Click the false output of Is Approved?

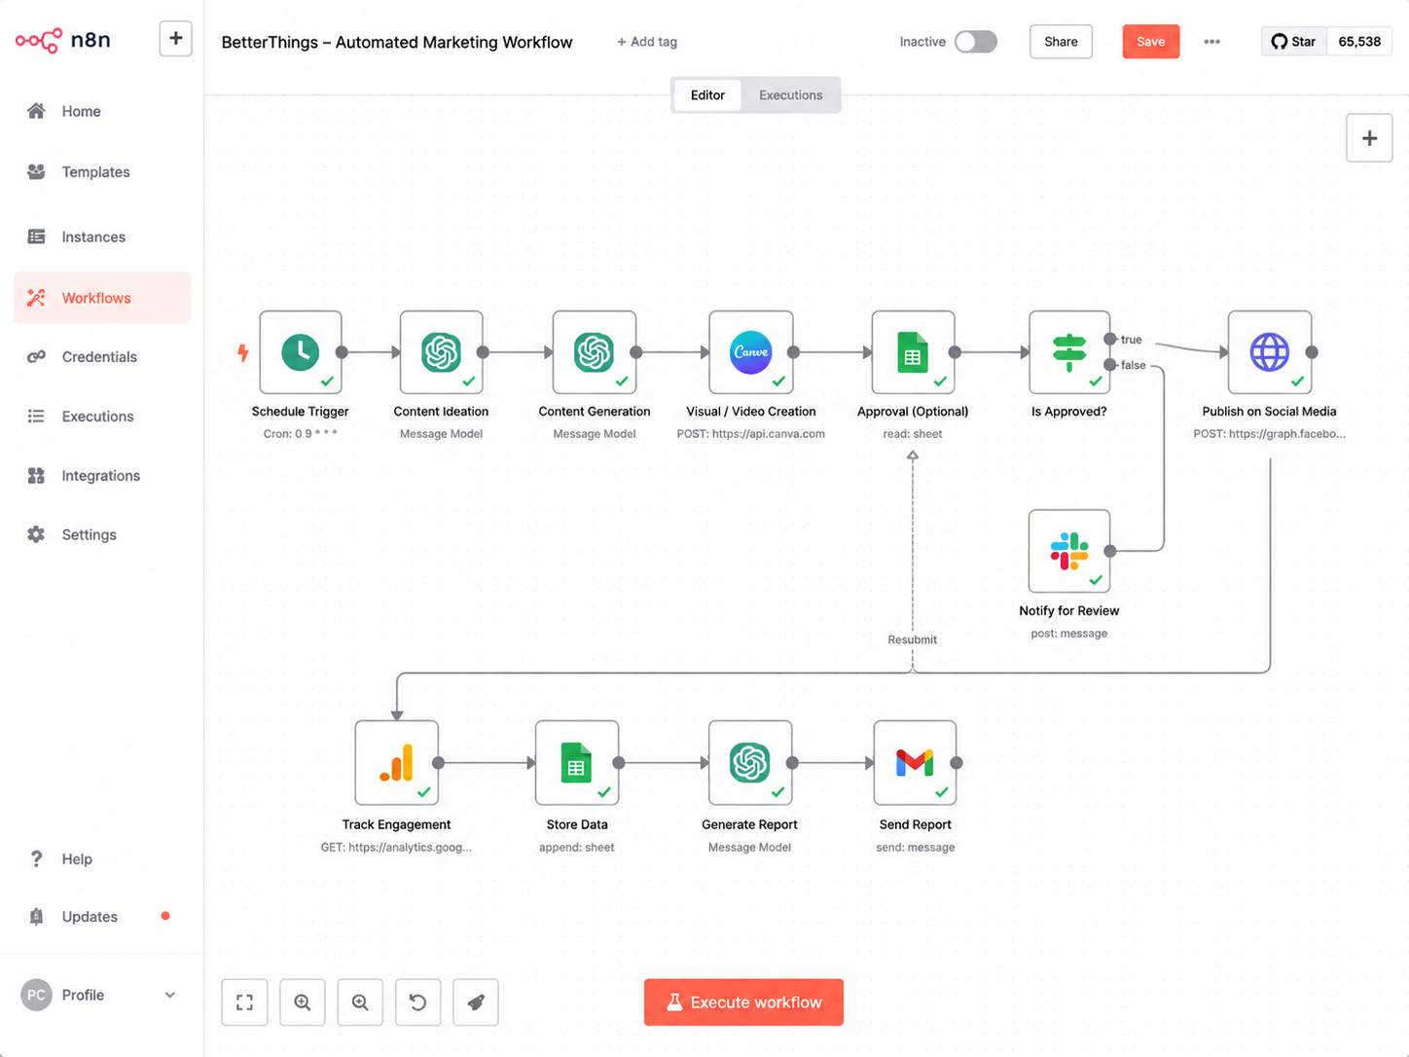click(x=1110, y=365)
